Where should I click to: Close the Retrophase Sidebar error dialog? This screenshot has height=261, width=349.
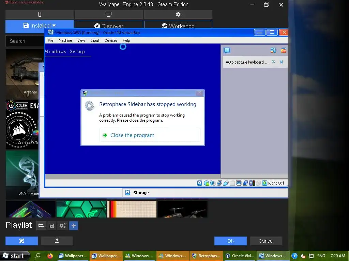(199, 92)
